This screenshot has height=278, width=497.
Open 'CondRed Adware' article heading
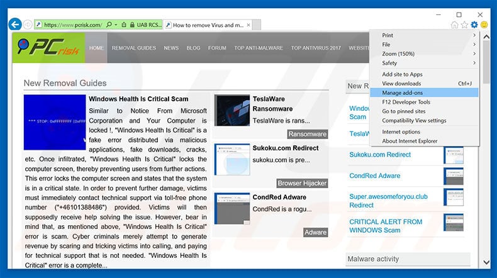[x=279, y=197]
